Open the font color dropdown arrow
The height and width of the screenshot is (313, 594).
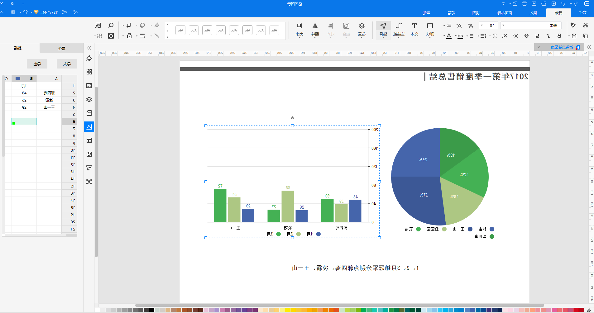(444, 36)
